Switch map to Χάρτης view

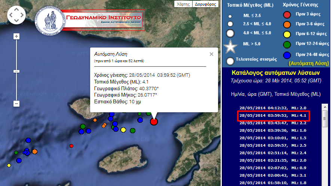pyautogui.click(x=183, y=4)
